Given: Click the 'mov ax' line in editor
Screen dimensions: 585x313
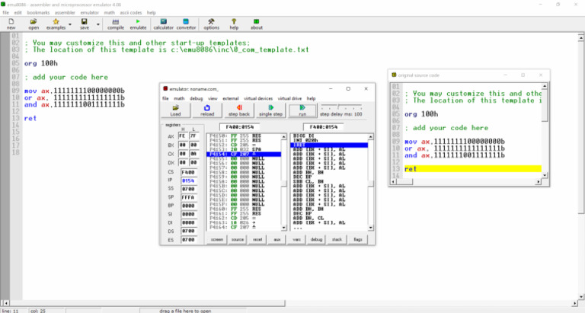Looking at the screenshot, I should click(x=74, y=91).
